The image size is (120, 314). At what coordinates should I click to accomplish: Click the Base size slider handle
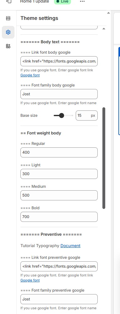coord(62,116)
